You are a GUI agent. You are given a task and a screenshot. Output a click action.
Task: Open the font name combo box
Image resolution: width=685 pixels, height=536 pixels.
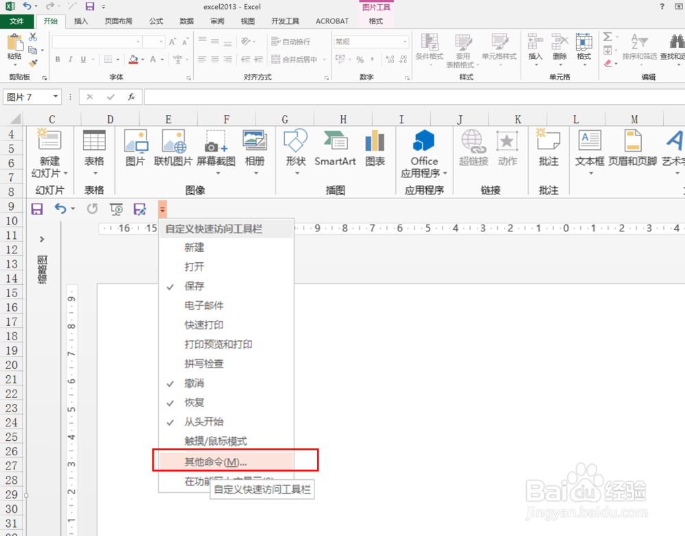[x=97, y=42]
